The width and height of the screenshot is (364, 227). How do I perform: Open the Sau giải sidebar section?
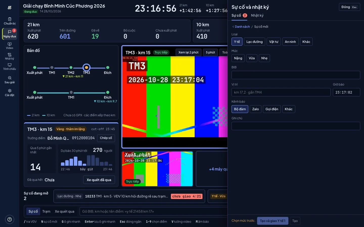(10, 80)
